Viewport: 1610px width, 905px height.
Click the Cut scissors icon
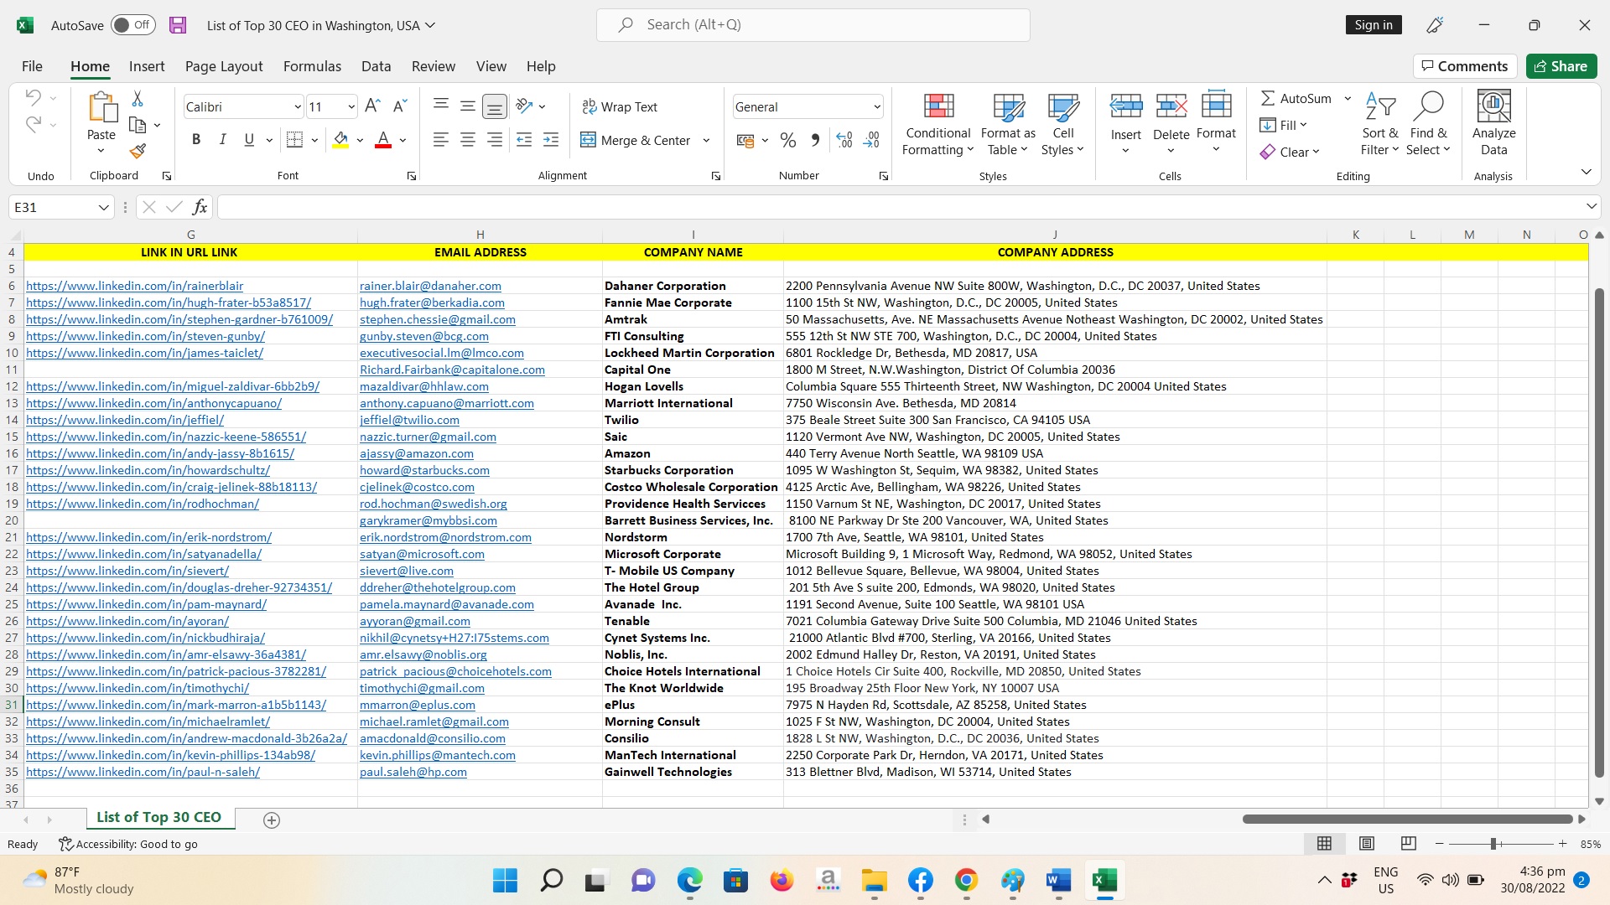(x=138, y=99)
